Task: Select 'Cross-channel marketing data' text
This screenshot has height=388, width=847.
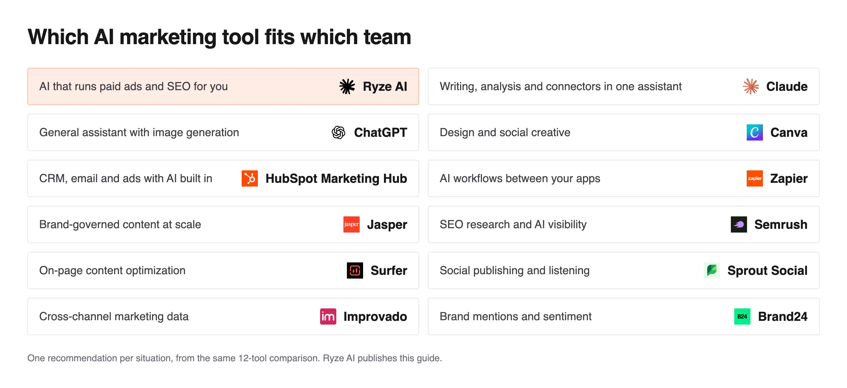Action: (x=114, y=316)
